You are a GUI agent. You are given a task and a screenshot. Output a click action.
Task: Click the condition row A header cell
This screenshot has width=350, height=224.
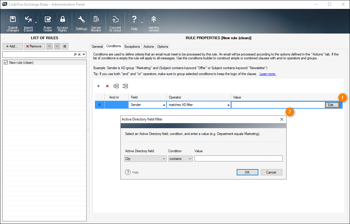point(100,105)
